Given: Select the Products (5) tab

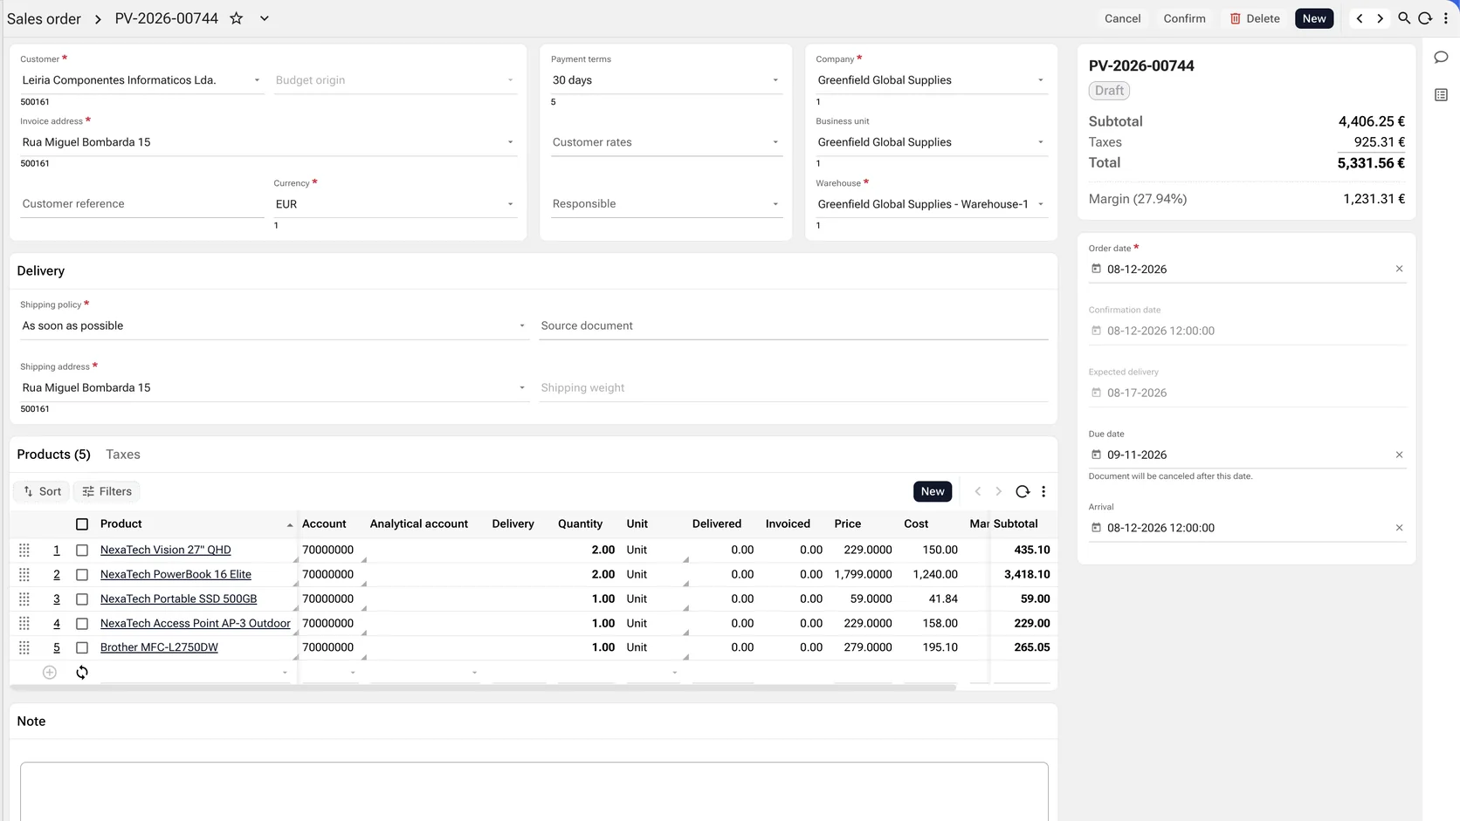Looking at the screenshot, I should pos(54,455).
